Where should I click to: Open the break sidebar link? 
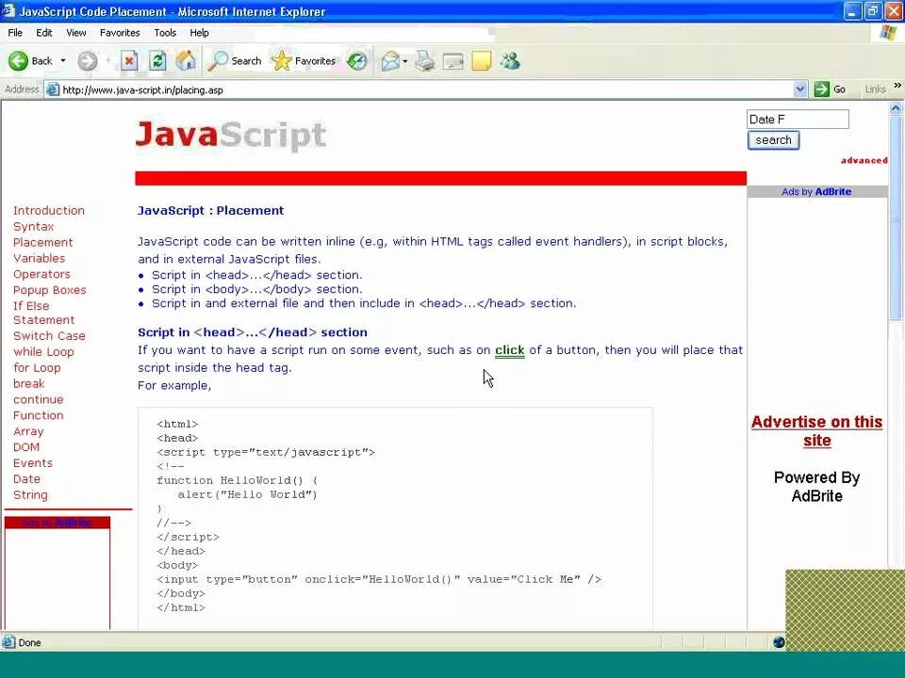29,383
